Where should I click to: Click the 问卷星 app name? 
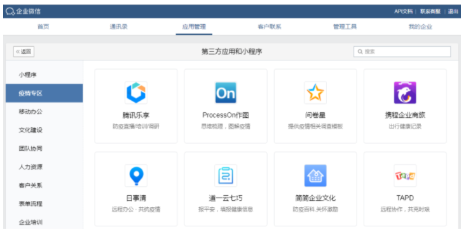(x=315, y=115)
